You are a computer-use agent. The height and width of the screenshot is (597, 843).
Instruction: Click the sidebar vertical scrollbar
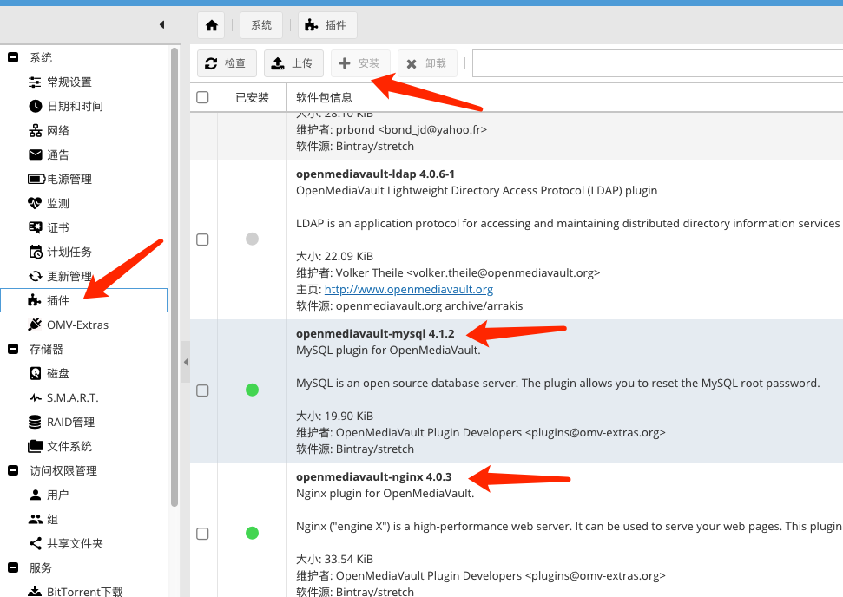[175, 277]
